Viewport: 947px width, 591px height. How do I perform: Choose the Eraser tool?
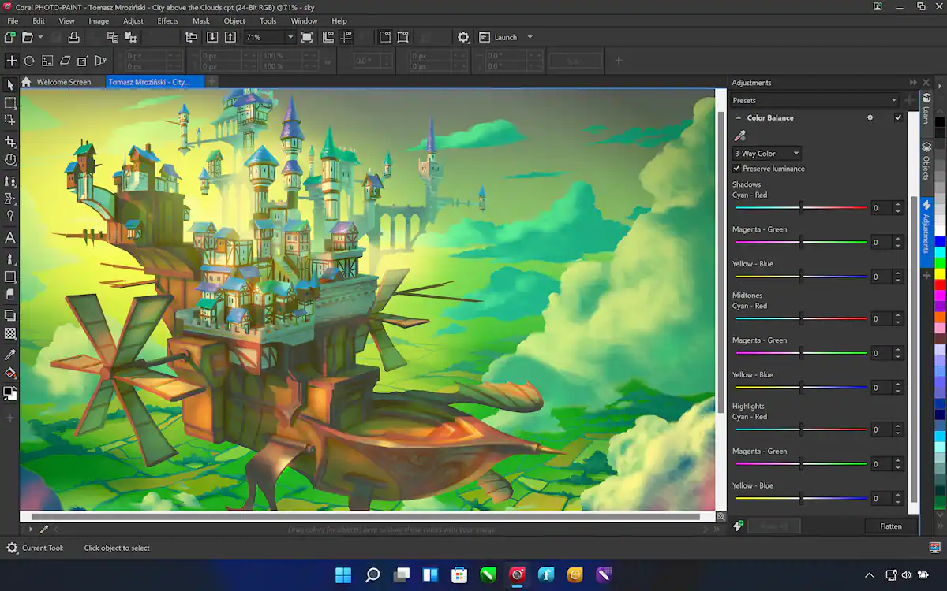tap(10, 294)
